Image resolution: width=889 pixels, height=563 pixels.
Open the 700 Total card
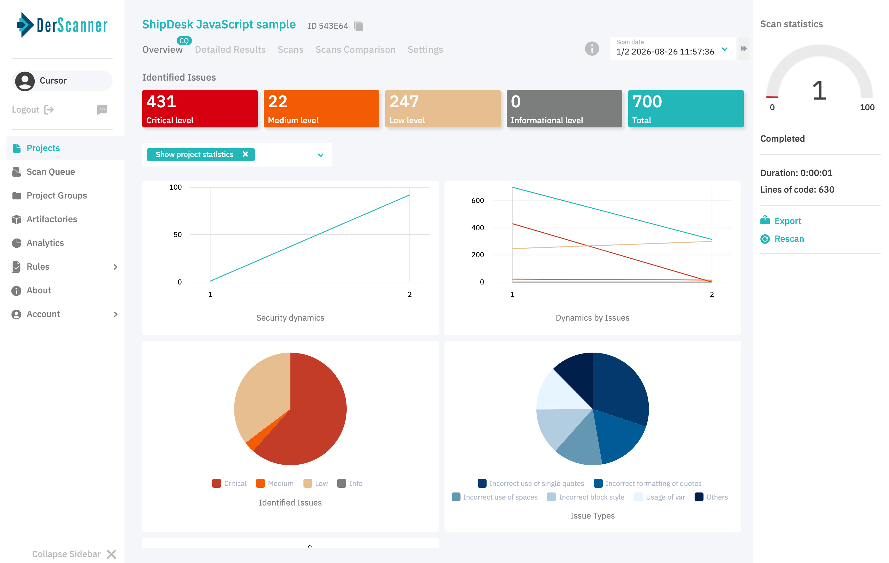coord(686,108)
